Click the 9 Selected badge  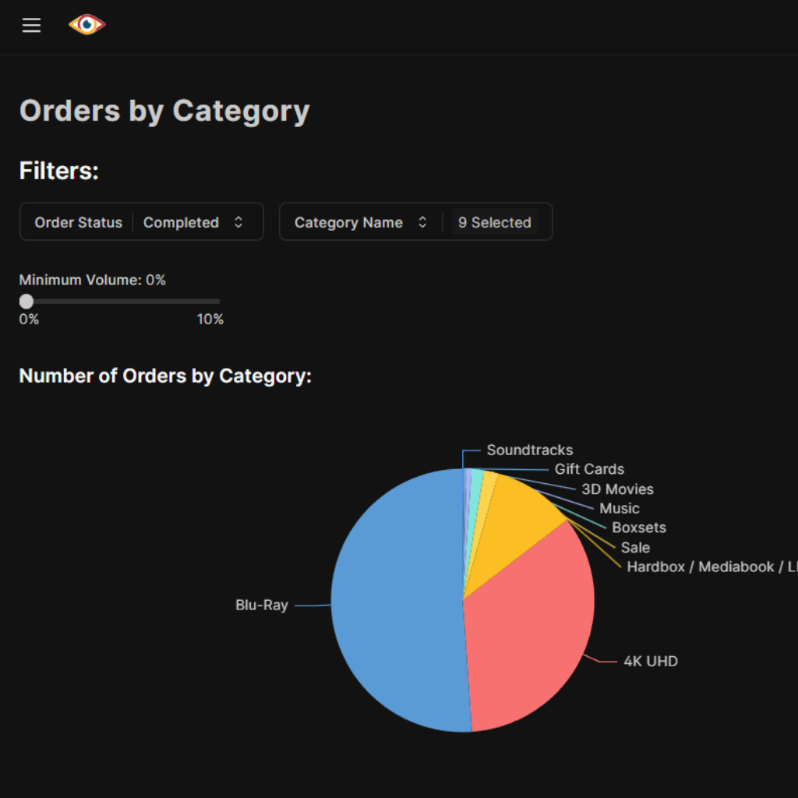click(x=494, y=222)
